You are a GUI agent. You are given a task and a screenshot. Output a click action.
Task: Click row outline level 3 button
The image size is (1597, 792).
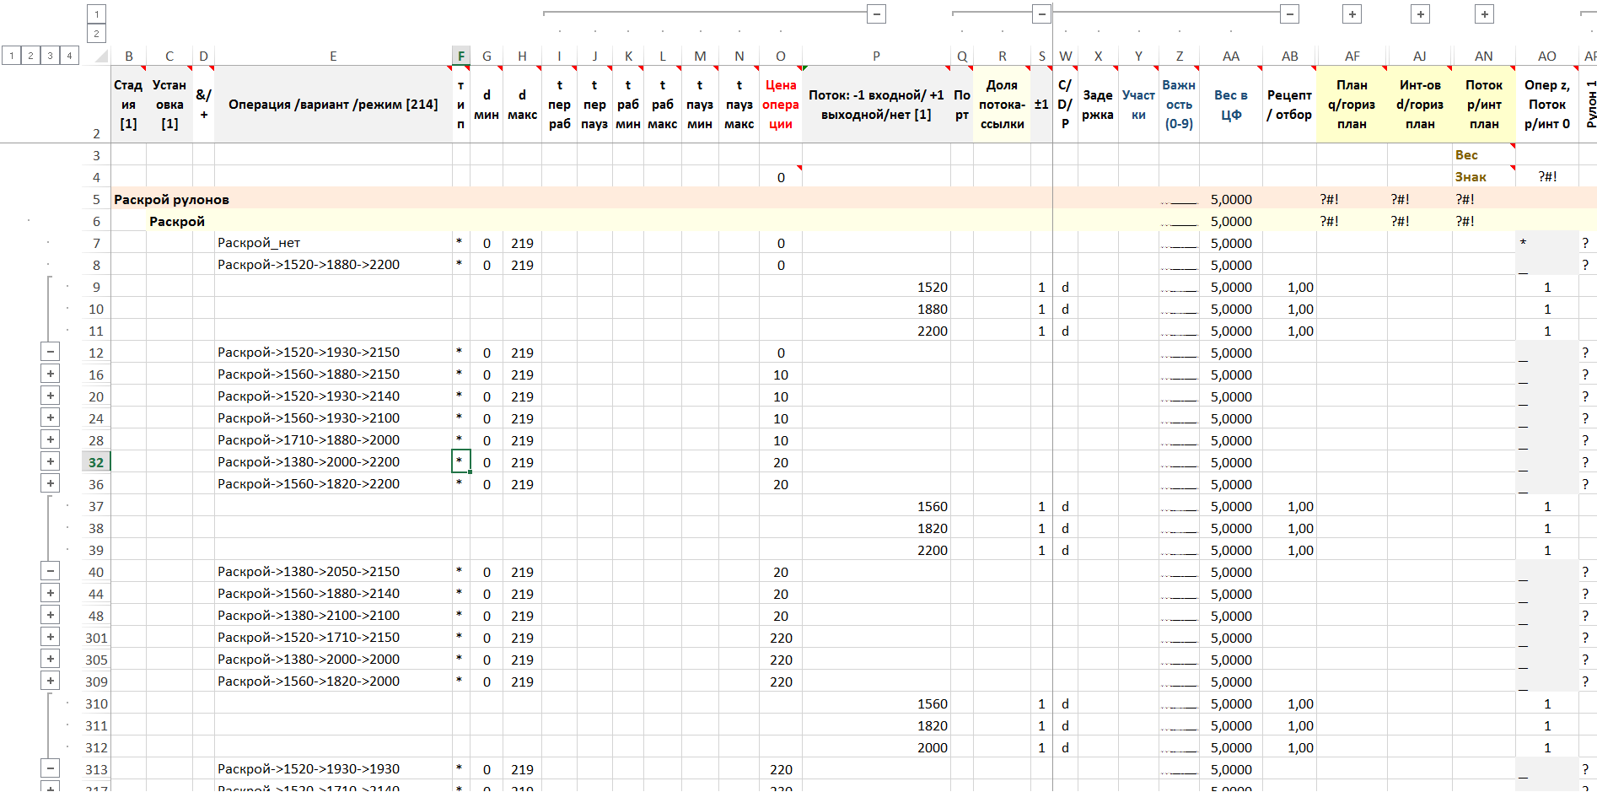(50, 56)
